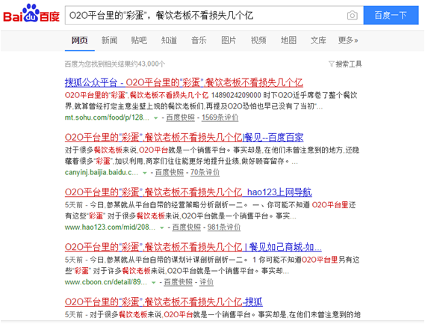Open the 搜狐公众平台 result title
The height and width of the screenshot is (324, 425).
click(184, 82)
